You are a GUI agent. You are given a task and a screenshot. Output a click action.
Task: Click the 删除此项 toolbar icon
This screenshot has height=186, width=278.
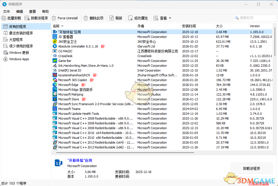[85, 18]
